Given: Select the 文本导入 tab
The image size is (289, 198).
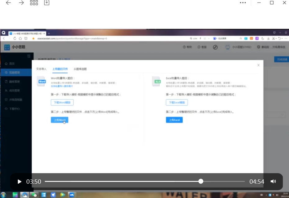Looking at the screenshot, I should (41, 69).
